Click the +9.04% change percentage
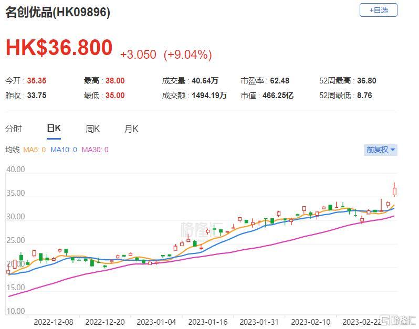The height and width of the screenshot is (329, 419). 187,55
